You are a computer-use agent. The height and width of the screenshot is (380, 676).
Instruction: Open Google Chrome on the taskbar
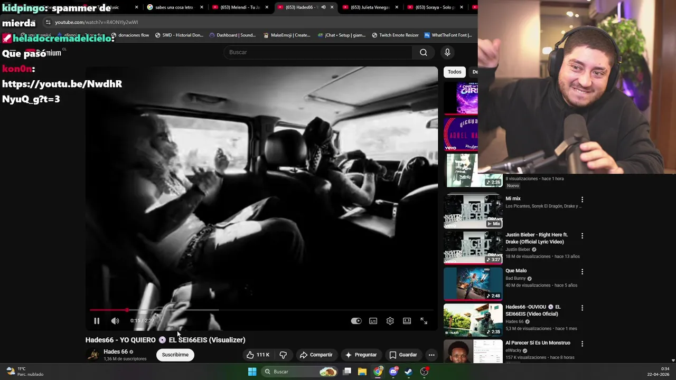(x=378, y=372)
